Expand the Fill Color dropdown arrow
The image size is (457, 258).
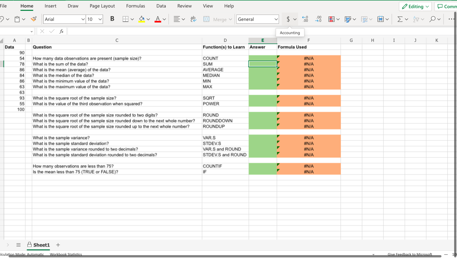148,19
